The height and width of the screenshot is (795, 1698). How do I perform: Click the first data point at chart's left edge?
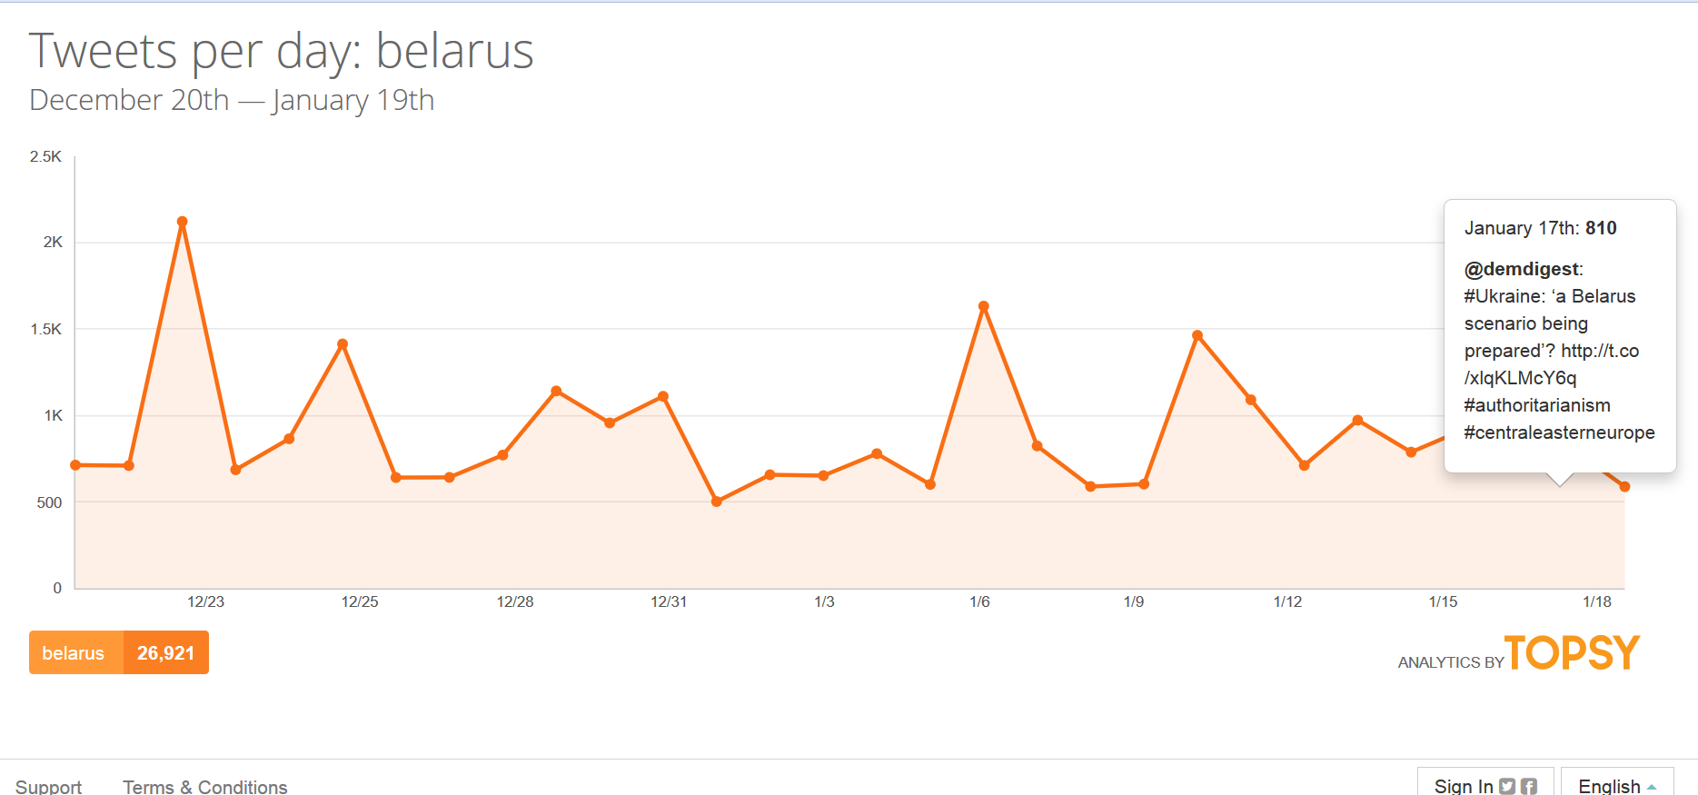pyautogui.click(x=75, y=465)
